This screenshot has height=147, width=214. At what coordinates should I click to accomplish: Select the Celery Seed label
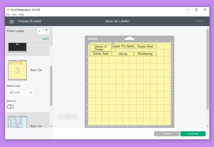pos(101,54)
